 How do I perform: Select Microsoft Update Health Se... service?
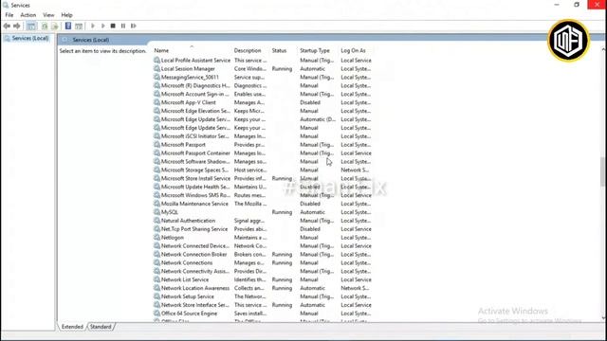click(x=195, y=188)
